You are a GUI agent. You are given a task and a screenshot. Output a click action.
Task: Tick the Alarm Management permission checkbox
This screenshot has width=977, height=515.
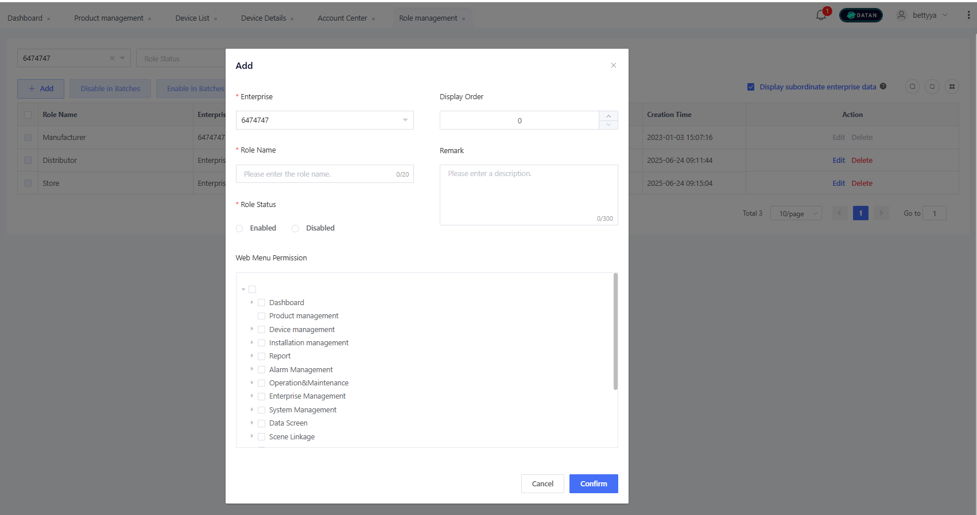point(262,370)
